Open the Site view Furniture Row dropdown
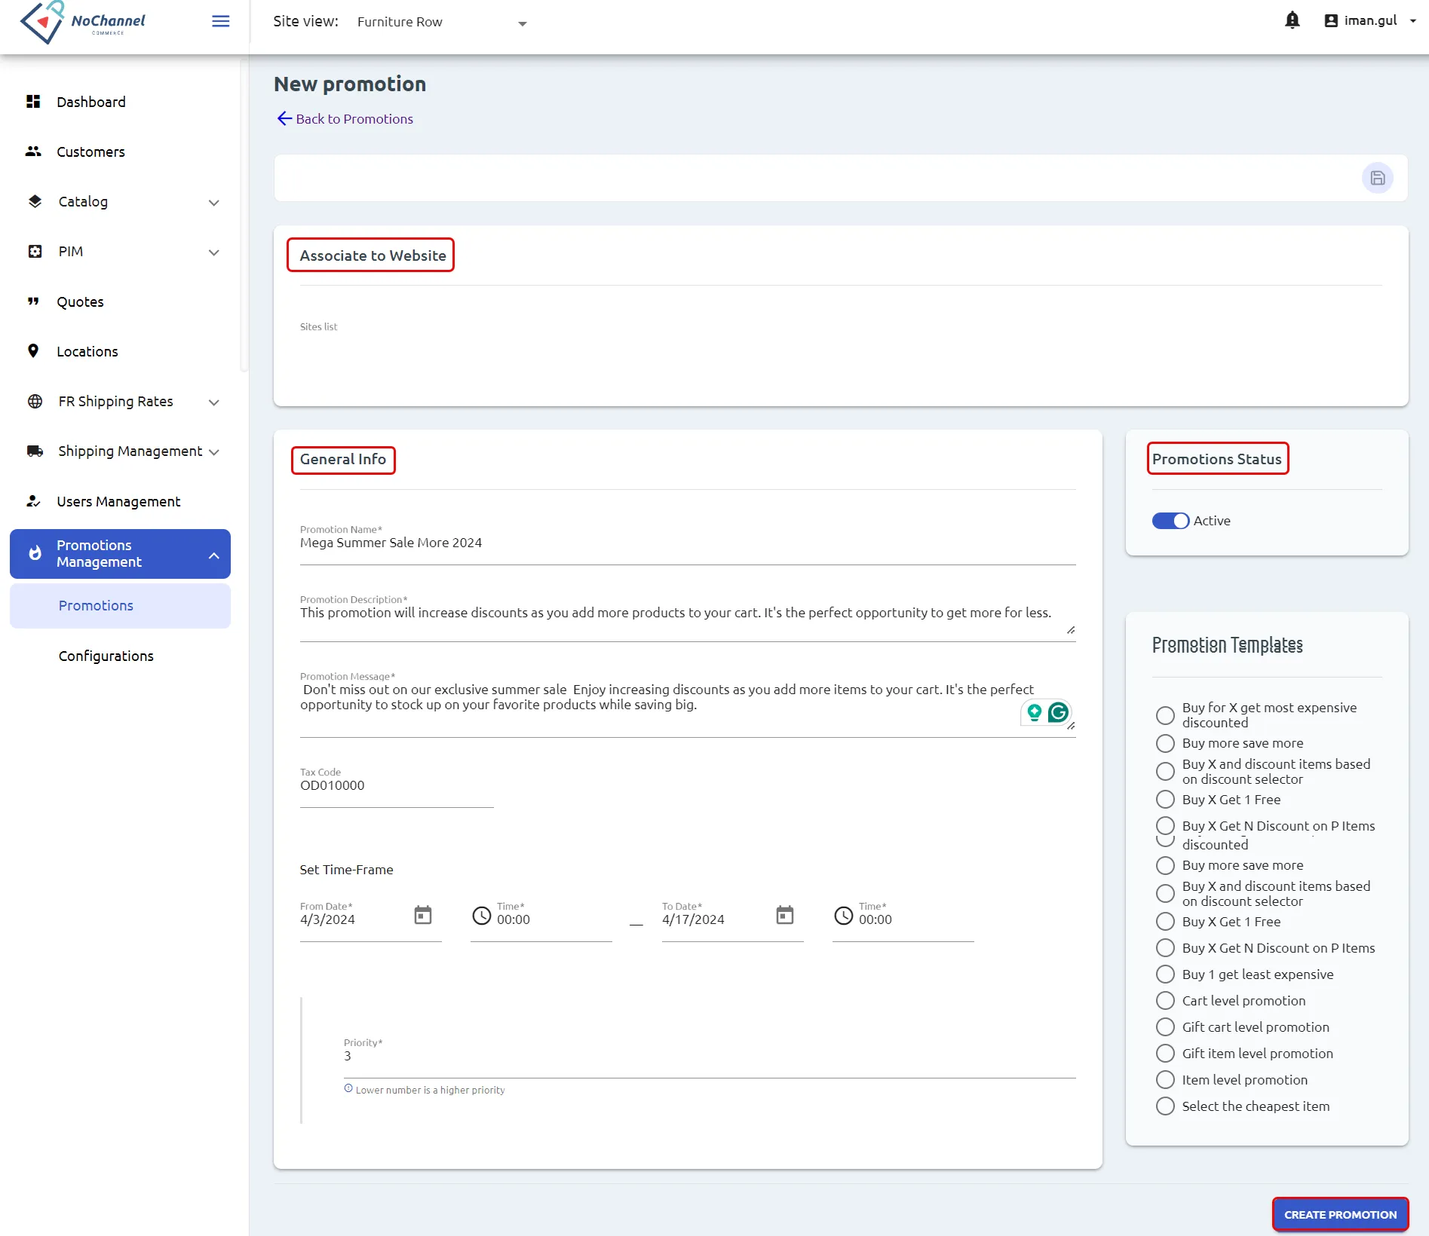This screenshot has width=1429, height=1236. (441, 23)
